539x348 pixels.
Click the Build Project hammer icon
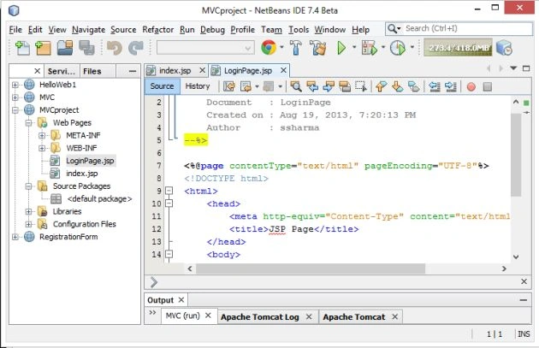[x=296, y=48]
